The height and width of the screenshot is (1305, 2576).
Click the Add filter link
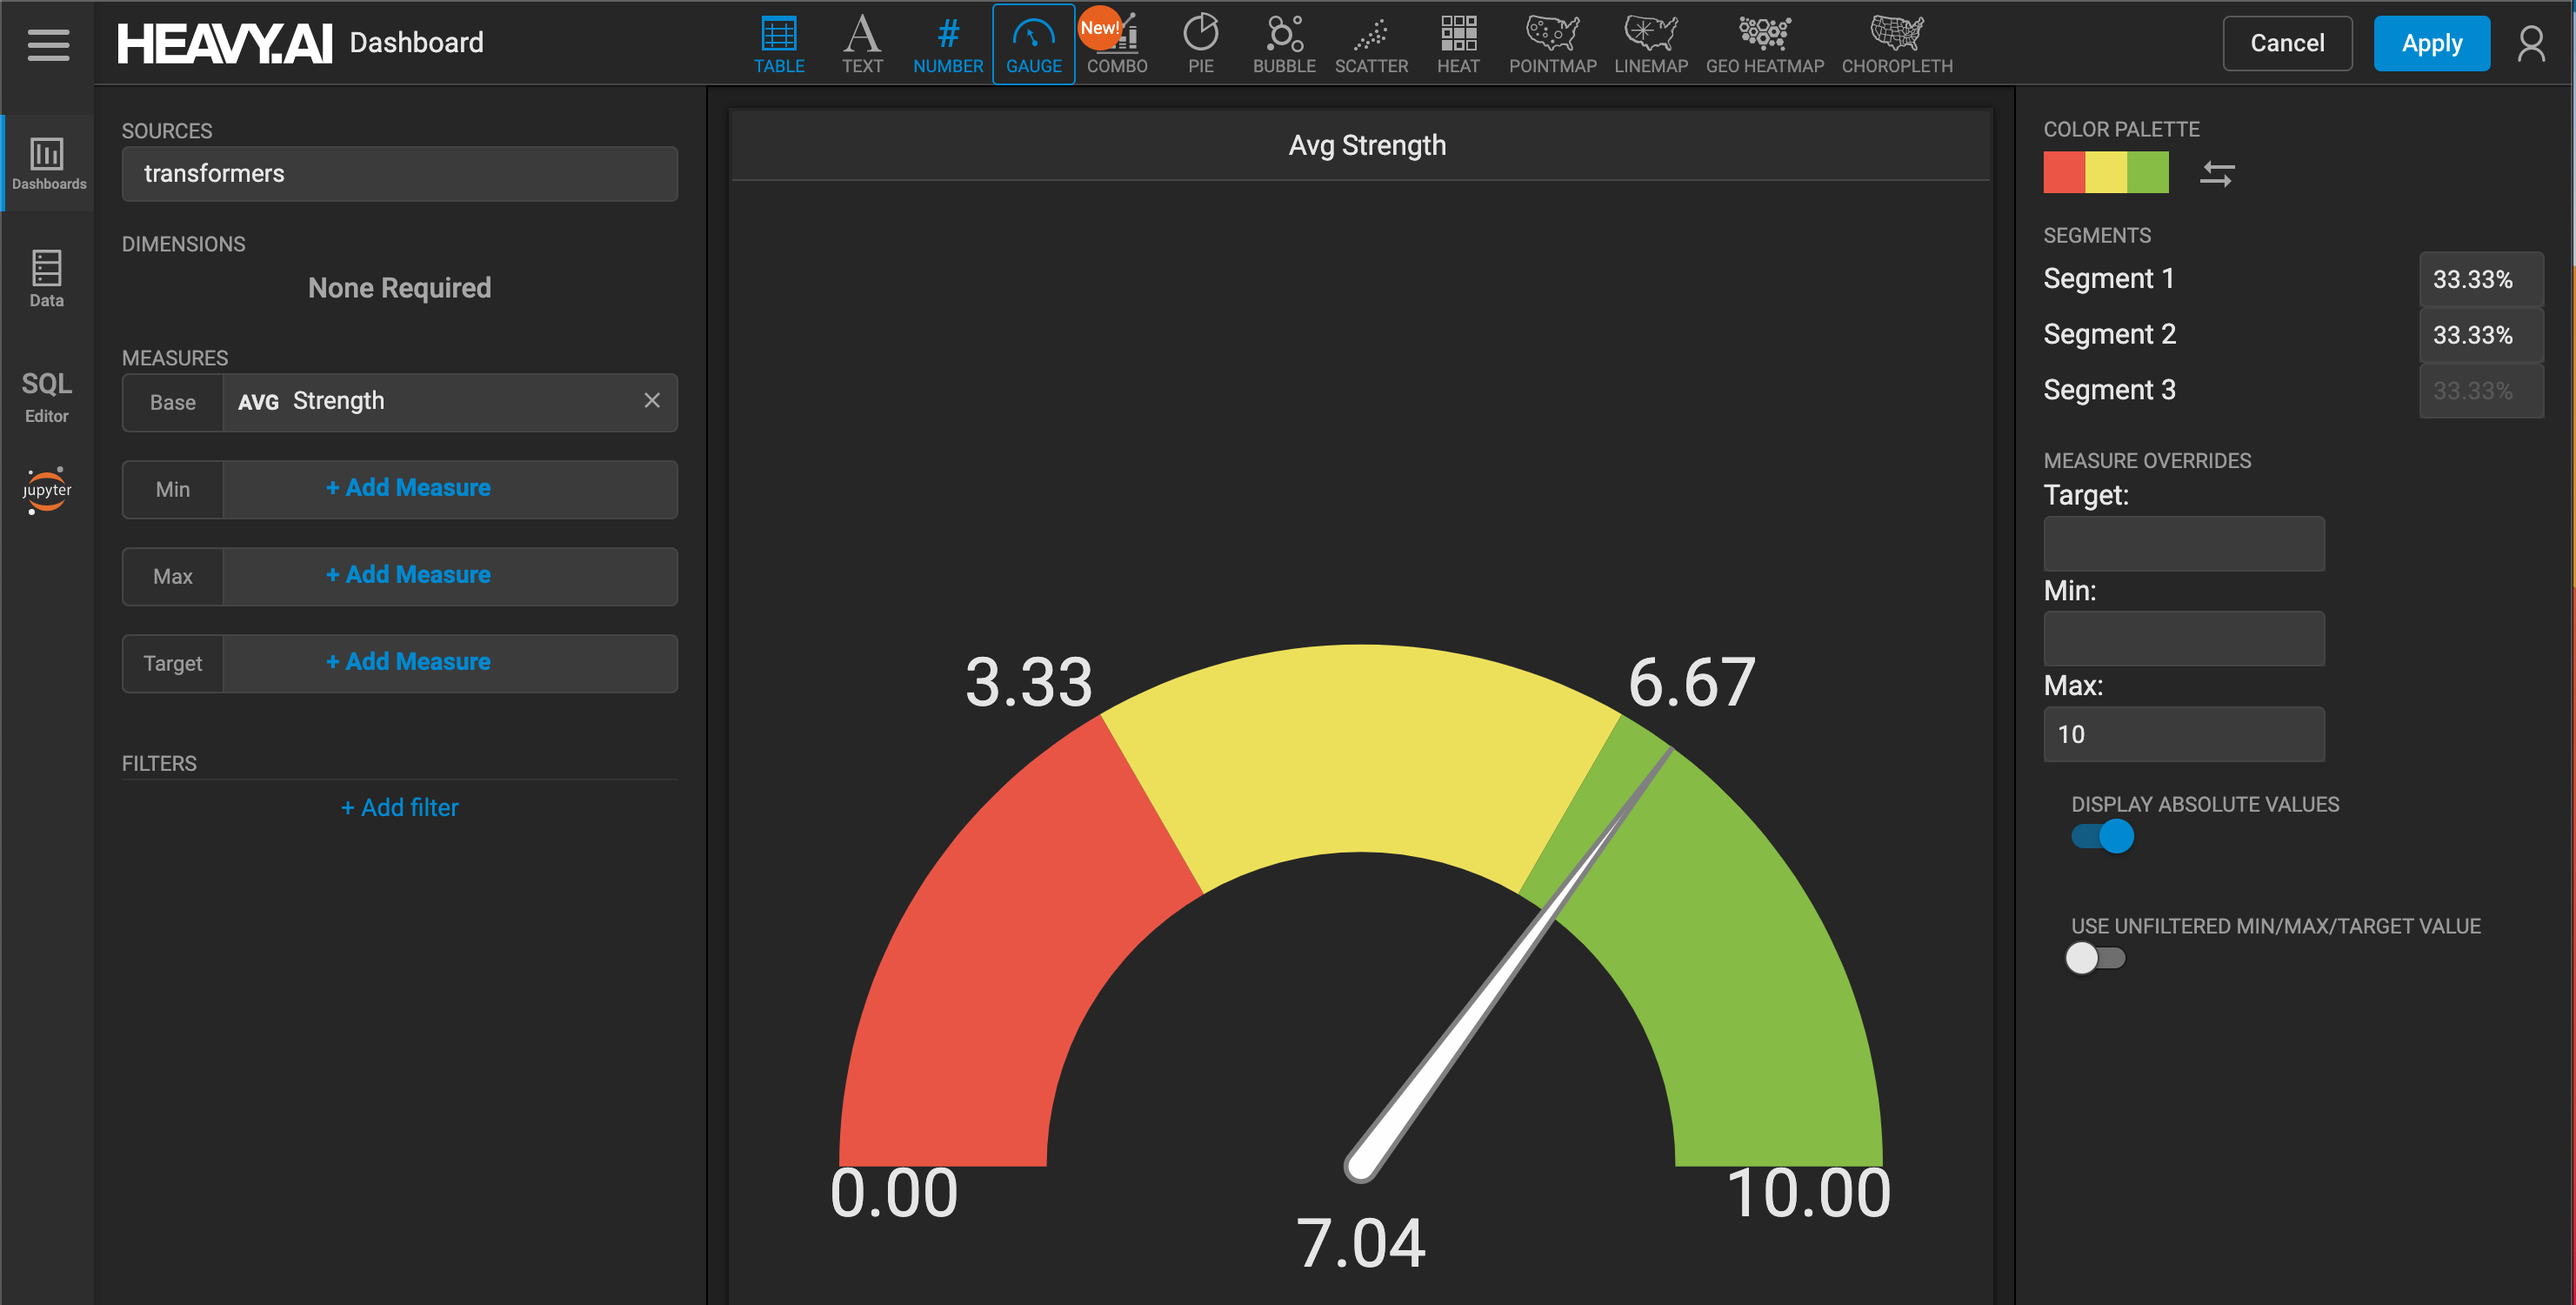399,807
